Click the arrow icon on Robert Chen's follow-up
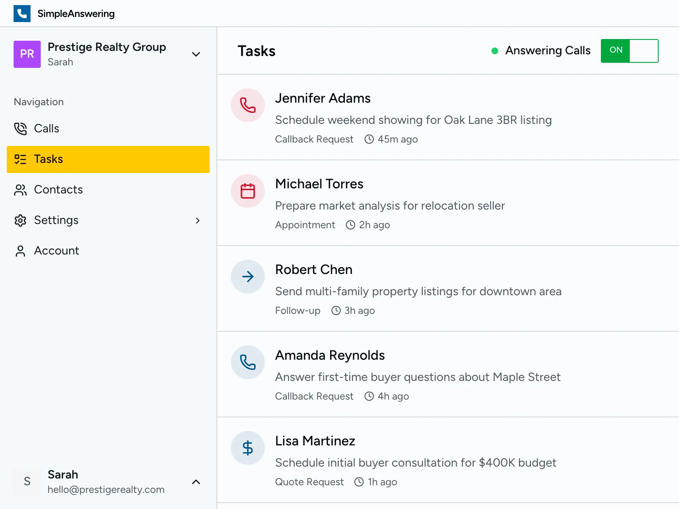 tap(247, 277)
